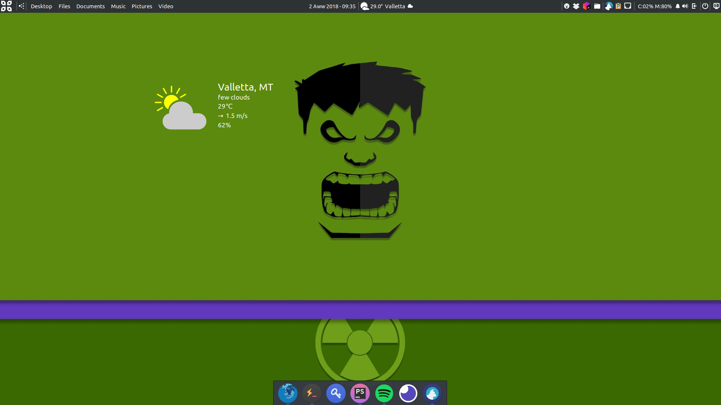Click the power button icon
Viewport: 721px width, 405px height.
pyautogui.click(x=705, y=6)
